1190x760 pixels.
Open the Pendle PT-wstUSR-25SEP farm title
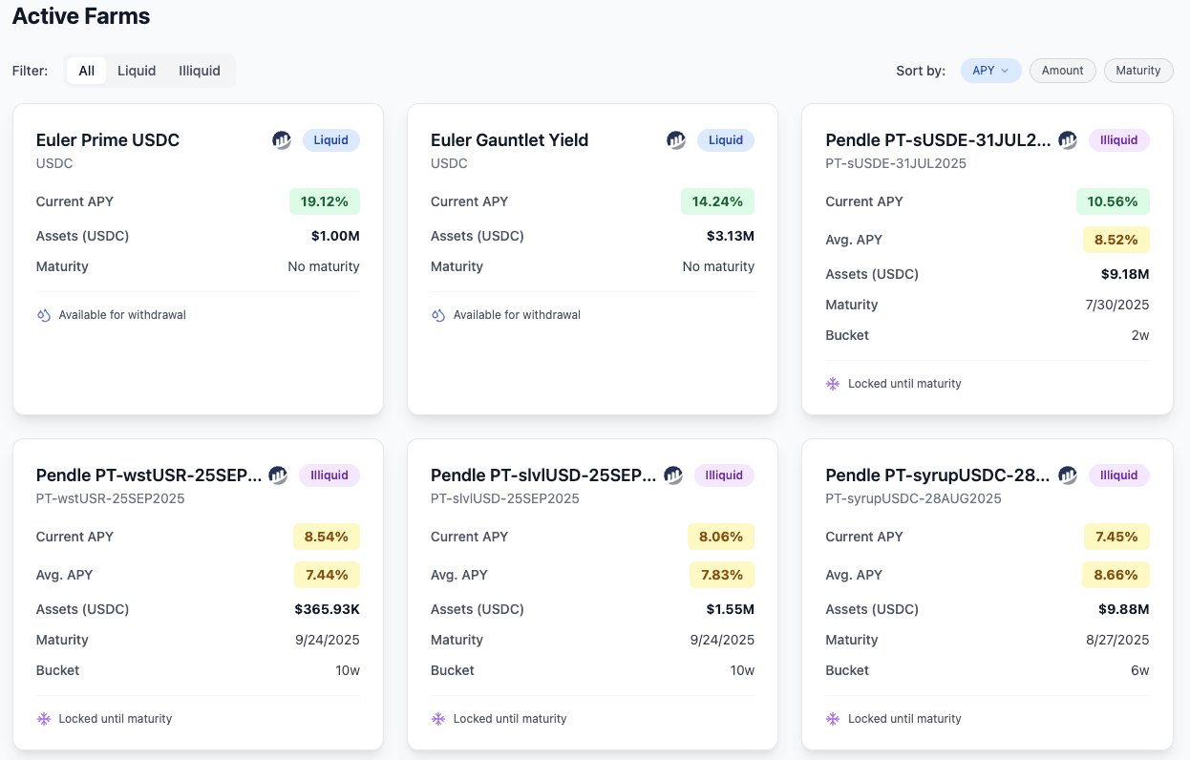click(148, 475)
